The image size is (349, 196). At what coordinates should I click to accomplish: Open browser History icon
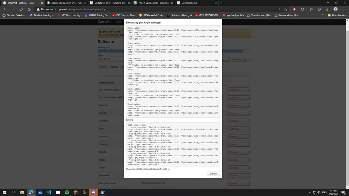pyautogui.click(x=319, y=9)
